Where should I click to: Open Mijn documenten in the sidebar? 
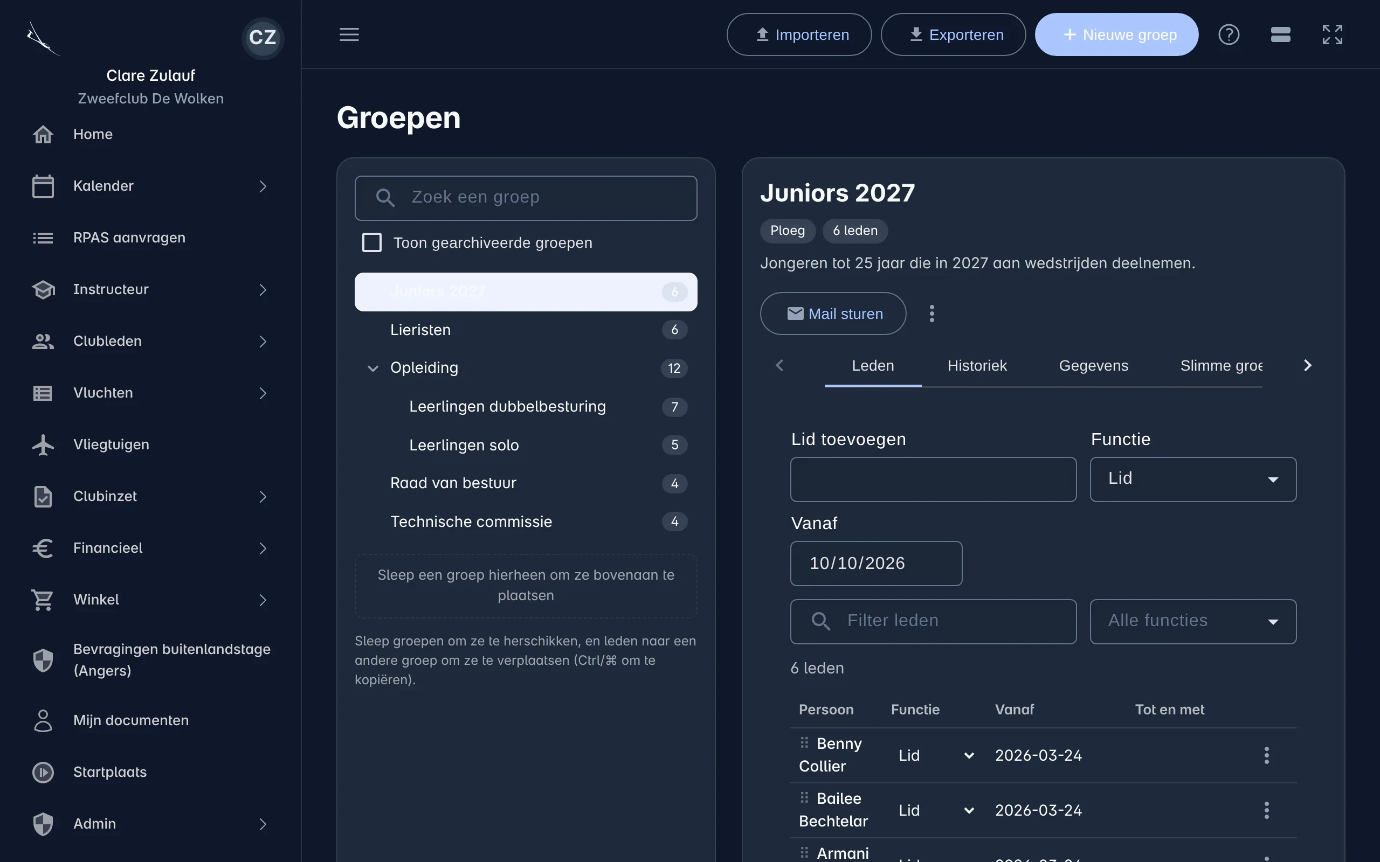click(150, 720)
